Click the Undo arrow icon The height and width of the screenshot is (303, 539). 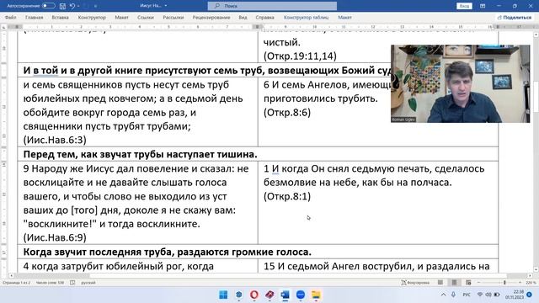click(x=72, y=6)
